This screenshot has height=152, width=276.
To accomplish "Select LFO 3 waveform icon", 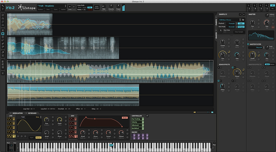I will pyautogui.click(x=10, y=128).
